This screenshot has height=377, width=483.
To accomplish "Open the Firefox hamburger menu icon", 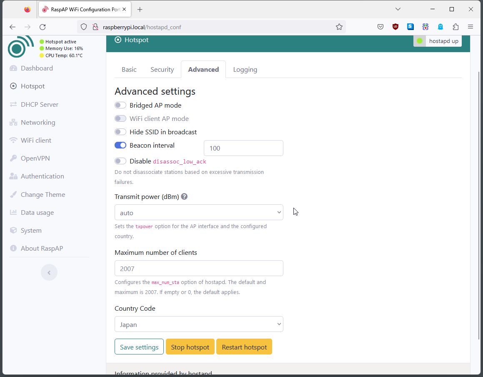I will [470, 27].
